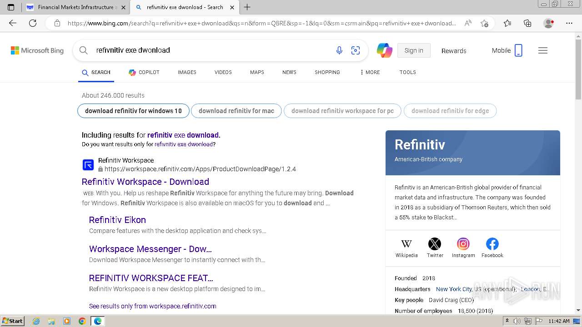Open the Refinitiv Eikon sublink
Screen dimensions: 582x327
click(x=117, y=220)
